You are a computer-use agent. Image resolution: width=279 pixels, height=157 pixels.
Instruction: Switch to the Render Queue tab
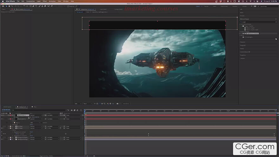click(x=7, y=107)
